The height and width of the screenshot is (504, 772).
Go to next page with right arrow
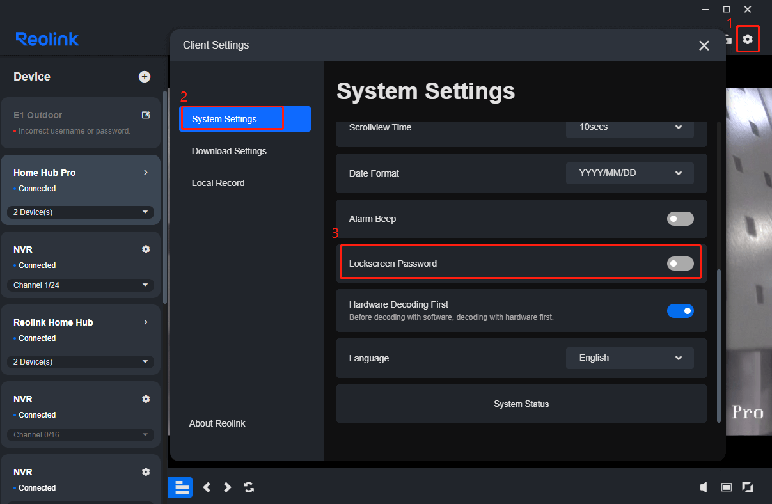pos(228,487)
